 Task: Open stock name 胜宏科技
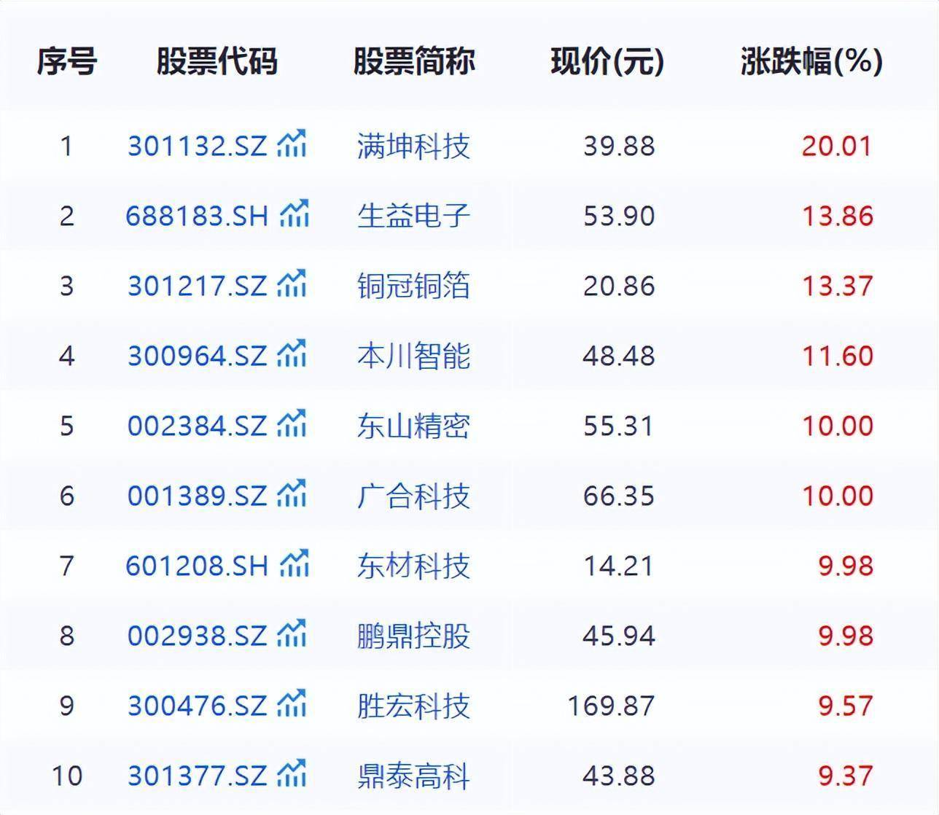pyautogui.click(x=413, y=706)
